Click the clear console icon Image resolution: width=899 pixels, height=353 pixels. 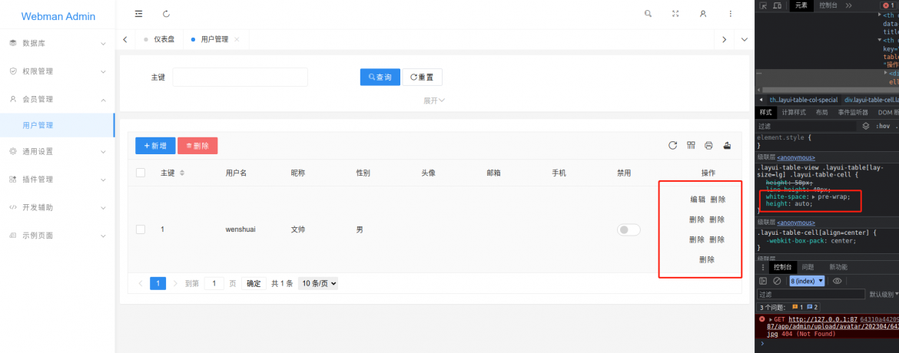click(777, 281)
